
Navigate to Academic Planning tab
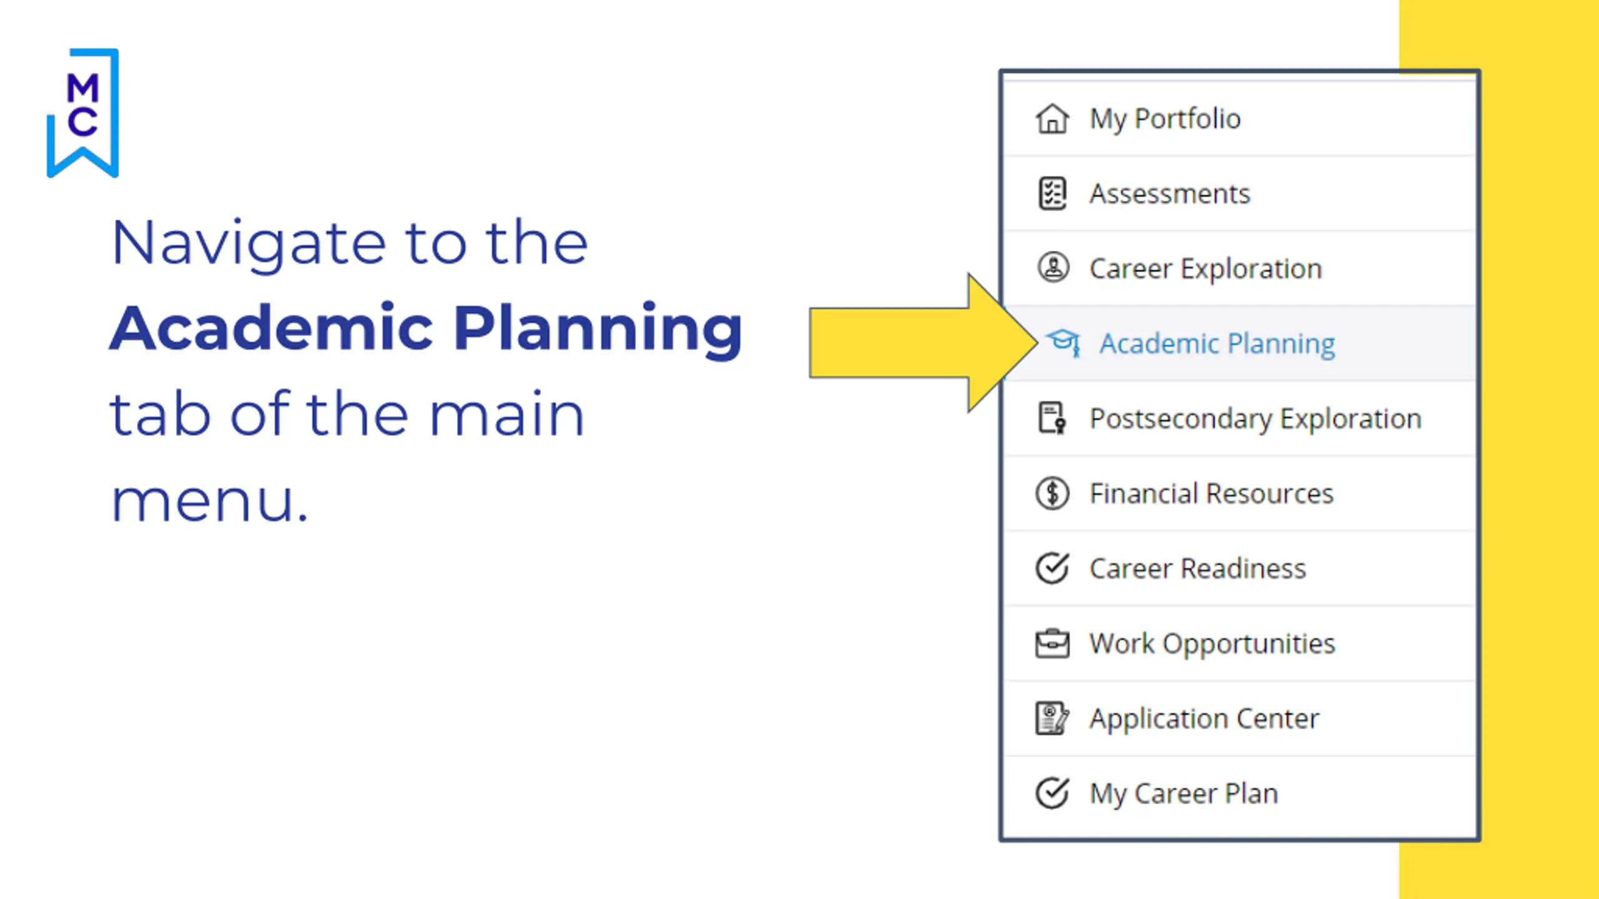pos(1217,343)
